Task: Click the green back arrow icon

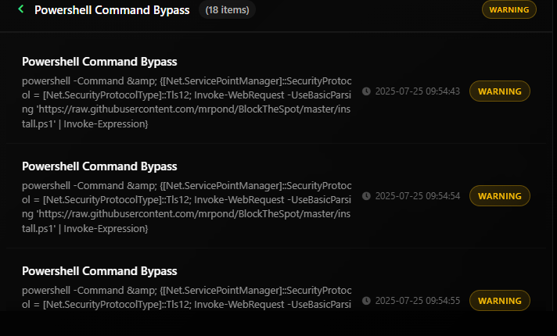Action: (x=21, y=9)
